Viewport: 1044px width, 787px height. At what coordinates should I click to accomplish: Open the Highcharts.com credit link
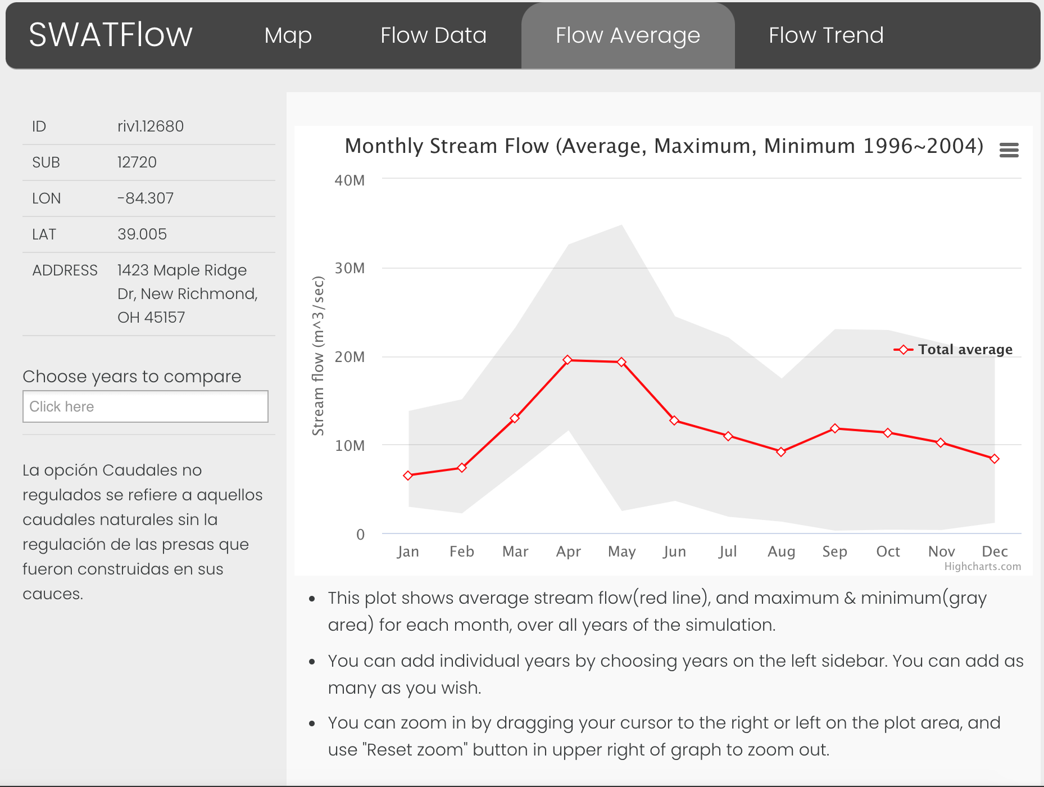[x=982, y=567]
